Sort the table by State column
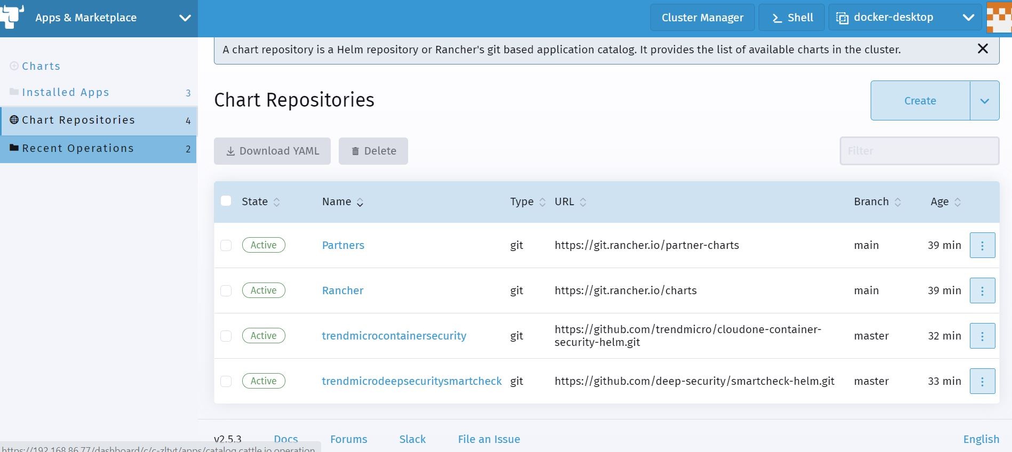This screenshot has width=1012, height=452. tap(260, 202)
